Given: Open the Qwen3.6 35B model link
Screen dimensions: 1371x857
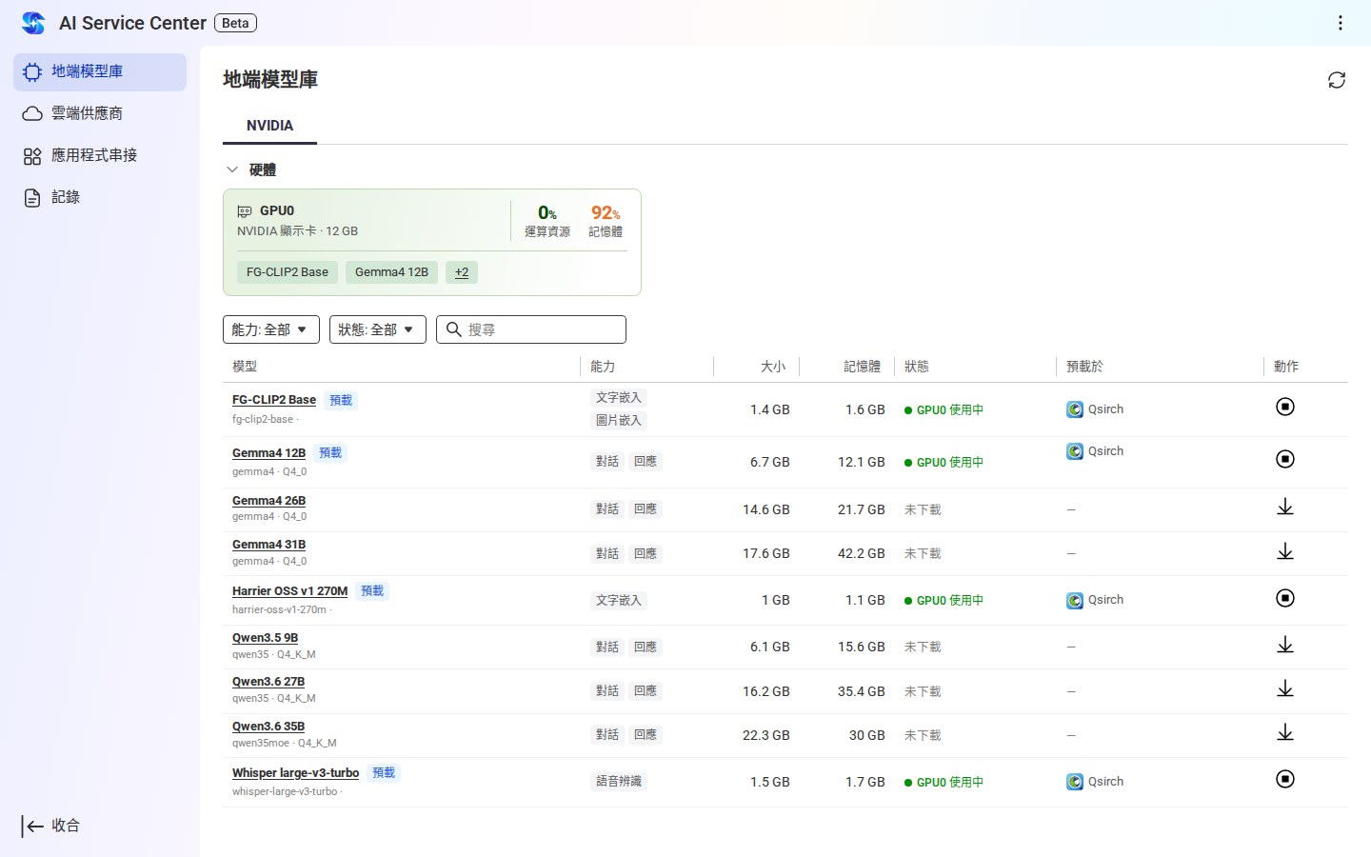Looking at the screenshot, I should pos(268,727).
